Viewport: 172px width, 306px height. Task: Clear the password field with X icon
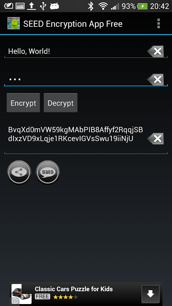(156, 80)
